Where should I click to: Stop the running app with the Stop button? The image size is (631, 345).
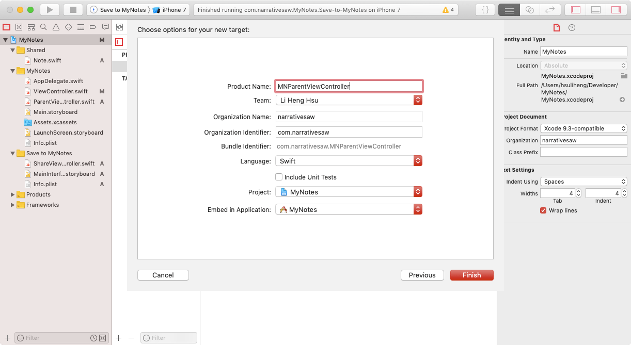click(x=73, y=10)
